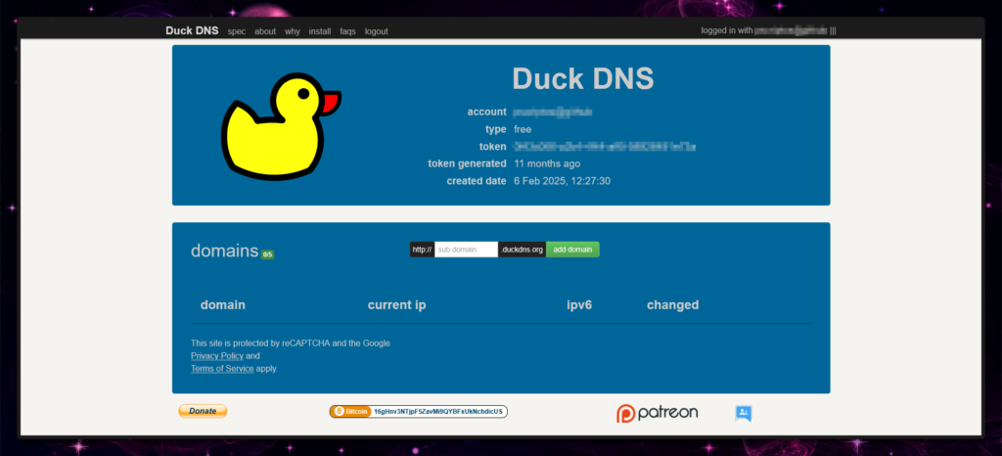The width and height of the screenshot is (1002, 456).
Task: Click the Duck DNS brand link in navbar
Action: pos(192,30)
